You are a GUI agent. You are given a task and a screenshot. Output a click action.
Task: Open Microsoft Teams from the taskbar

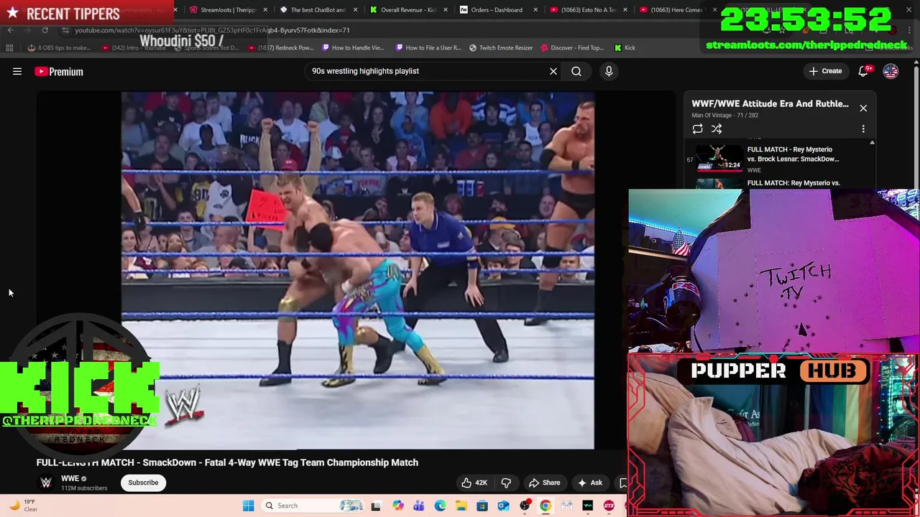coord(418,506)
